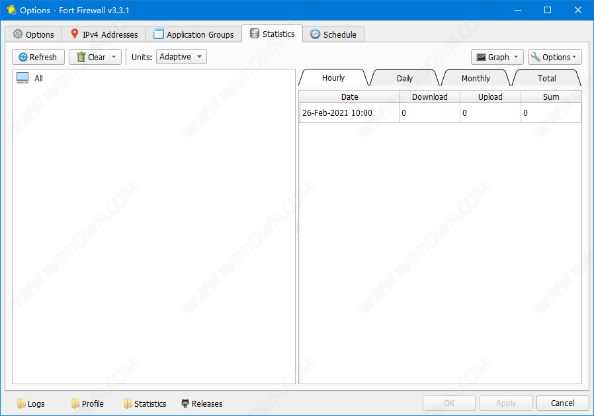Open the Application Groups tab

(x=194, y=34)
